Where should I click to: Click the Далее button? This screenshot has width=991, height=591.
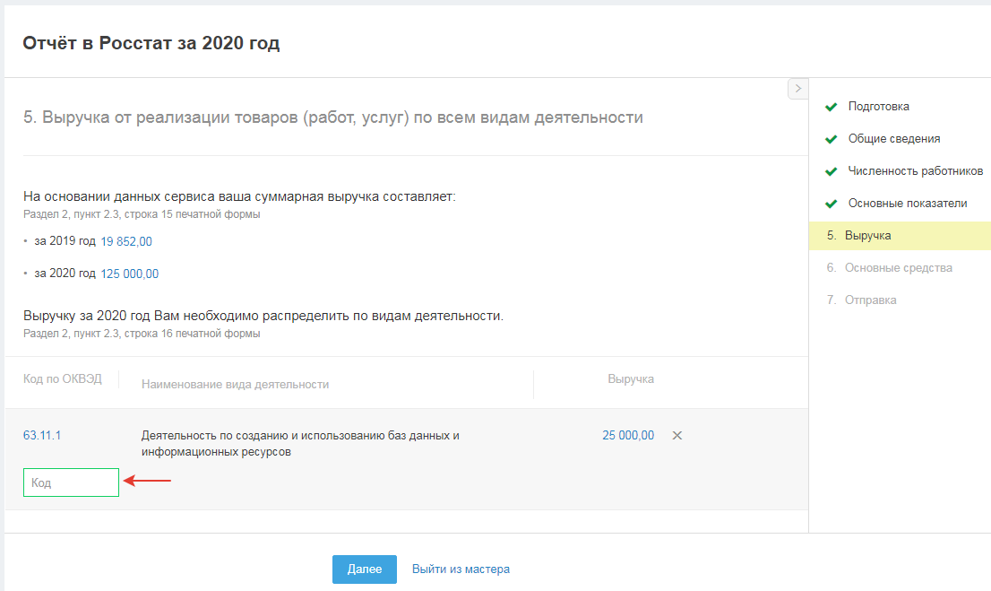[365, 569]
